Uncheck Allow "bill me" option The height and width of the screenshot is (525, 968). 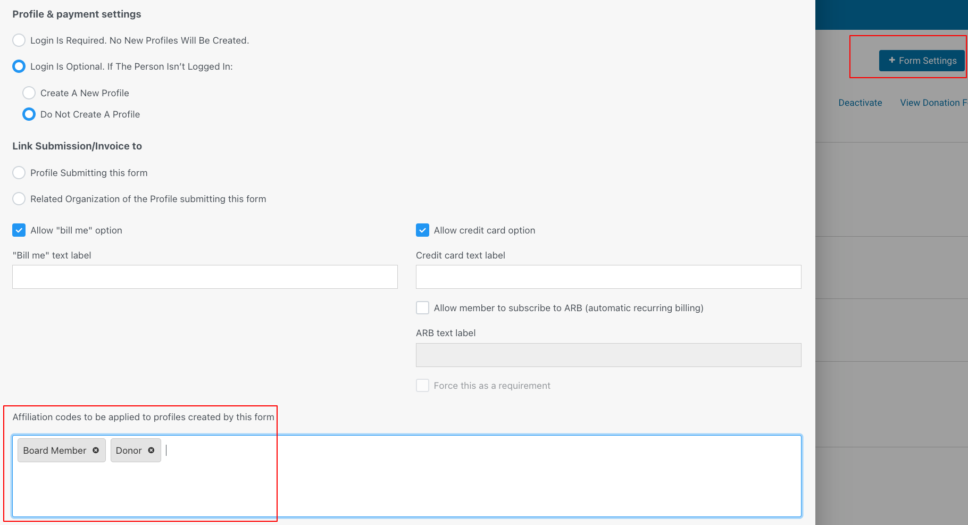tap(19, 230)
